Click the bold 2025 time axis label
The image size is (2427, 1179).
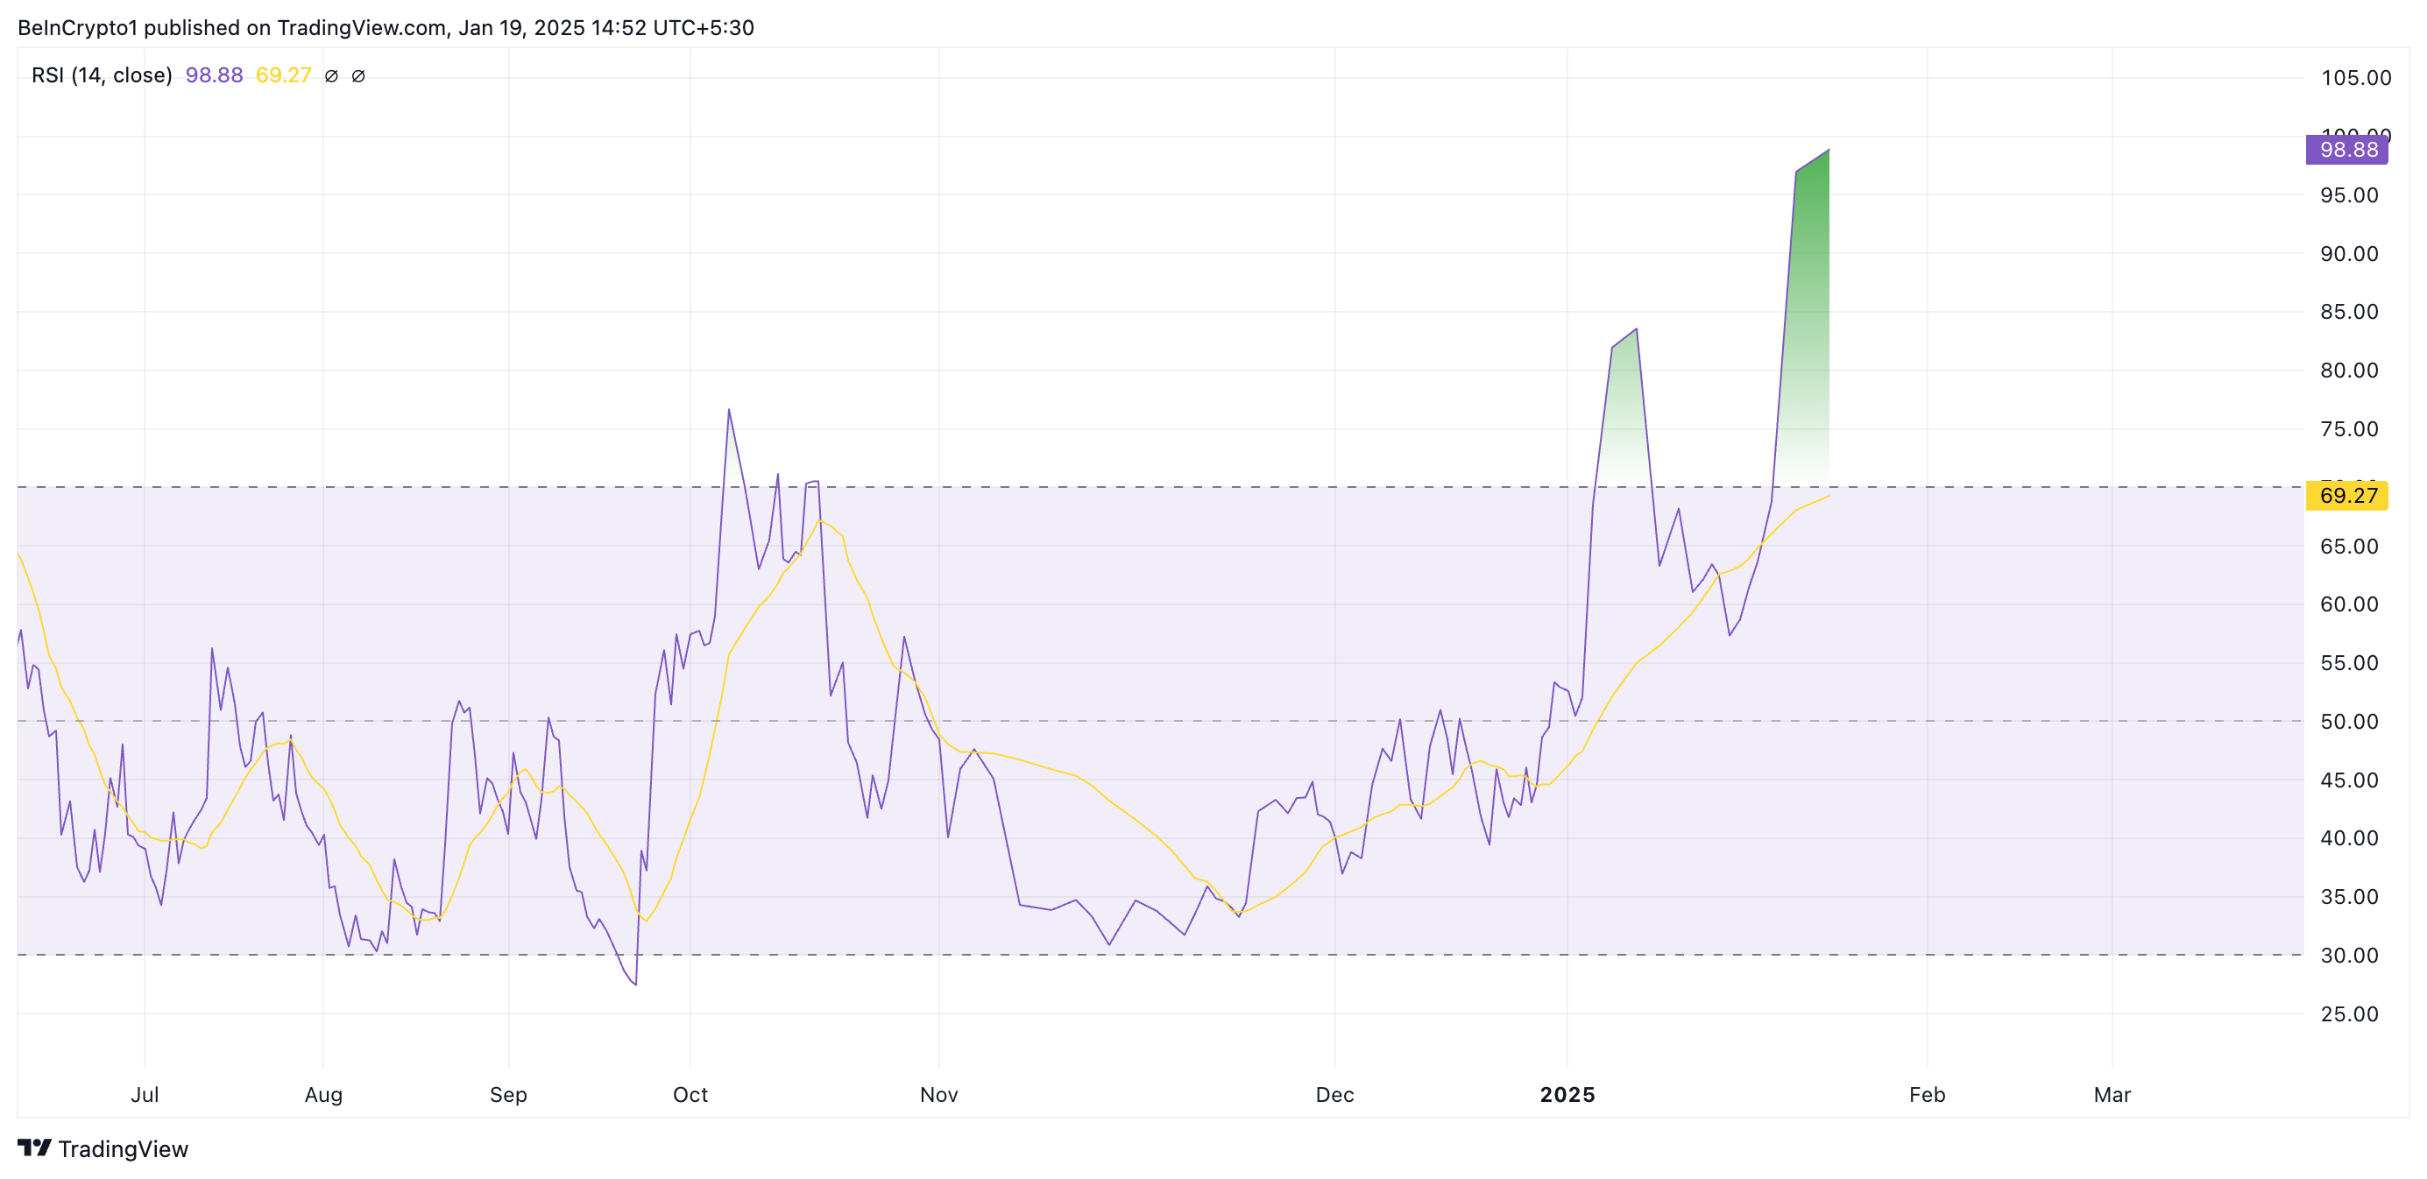point(1567,1094)
